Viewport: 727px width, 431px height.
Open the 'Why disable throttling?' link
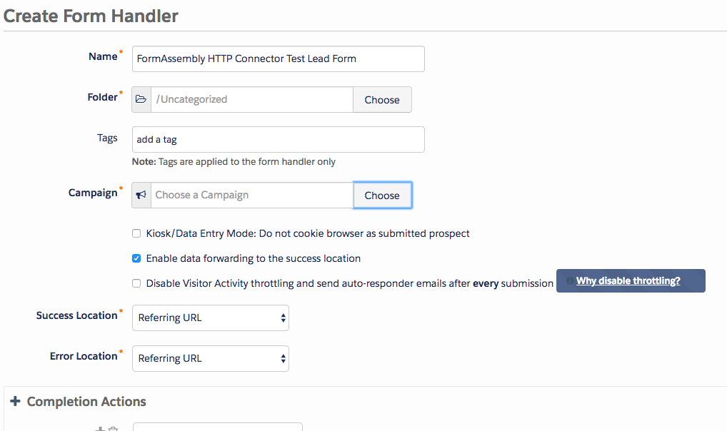pos(628,281)
